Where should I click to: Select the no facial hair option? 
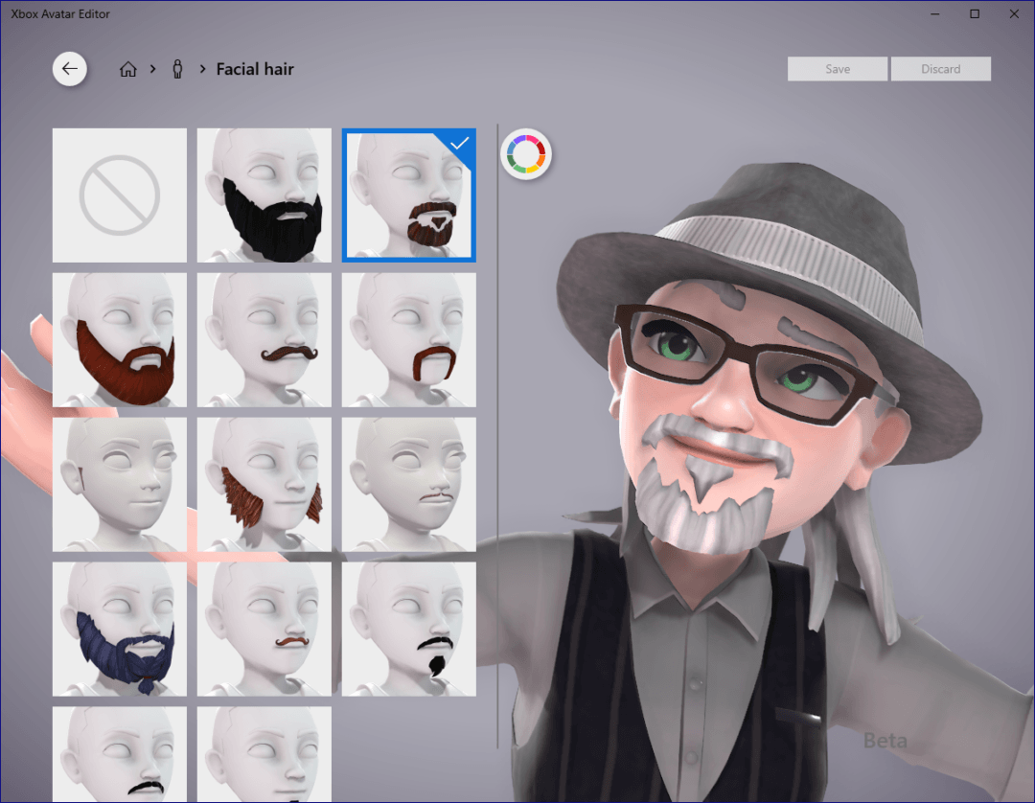tap(119, 195)
